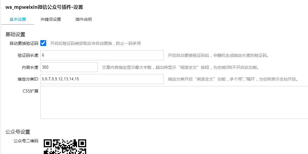Click the 内容长度 input field

click(x=69, y=67)
